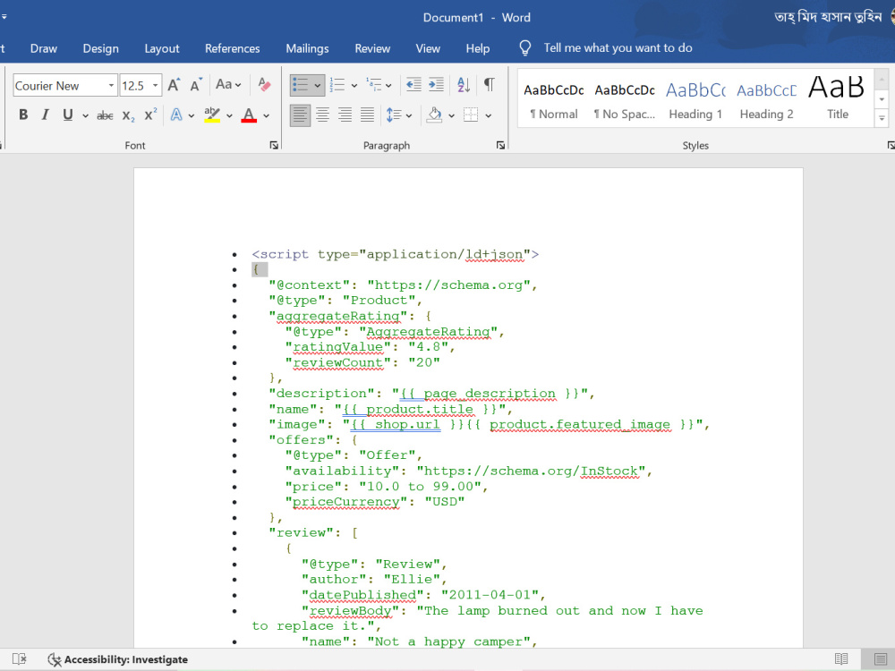Screen dimensions: 895x671
Task: Apply Heading 2 style
Action: pos(766,100)
